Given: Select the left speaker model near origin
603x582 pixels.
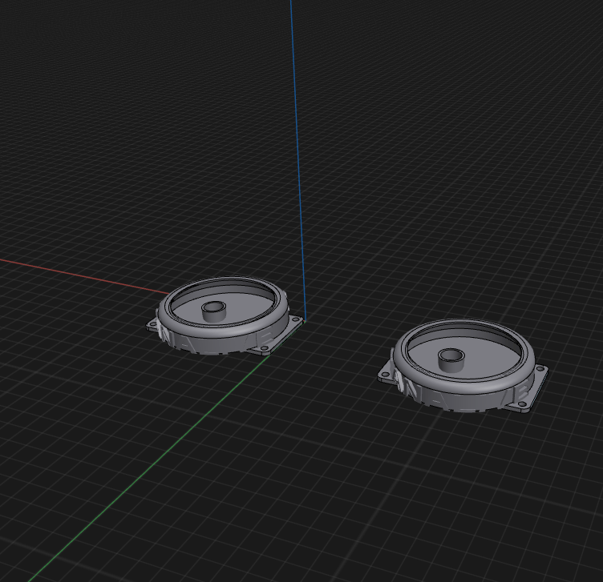Looking at the screenshot, I should tap(225, 316).
